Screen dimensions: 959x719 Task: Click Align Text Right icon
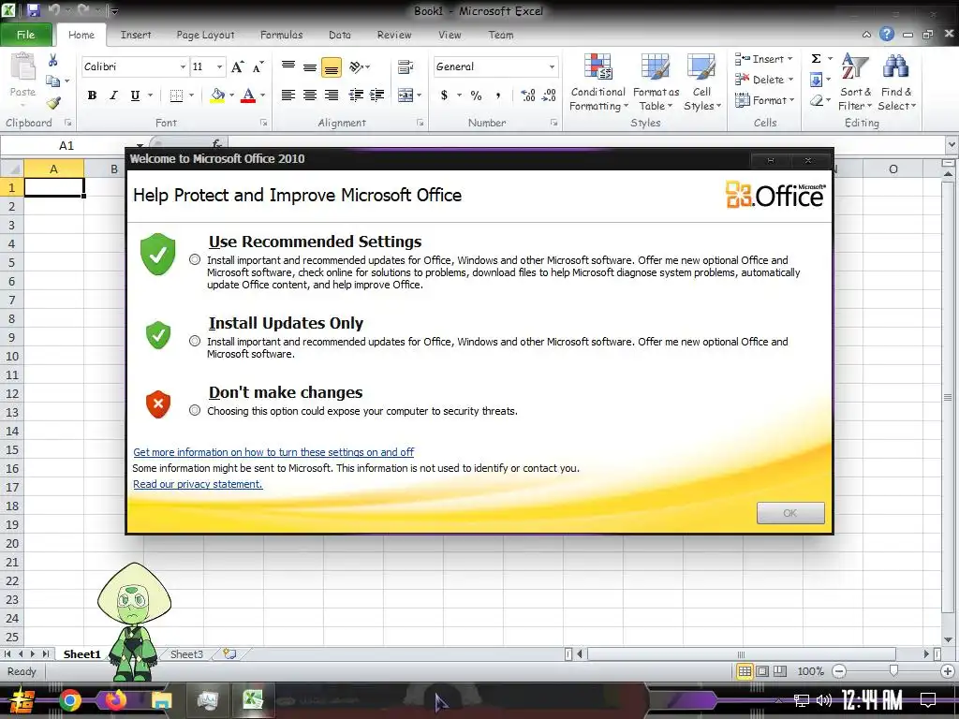(332, 95)
